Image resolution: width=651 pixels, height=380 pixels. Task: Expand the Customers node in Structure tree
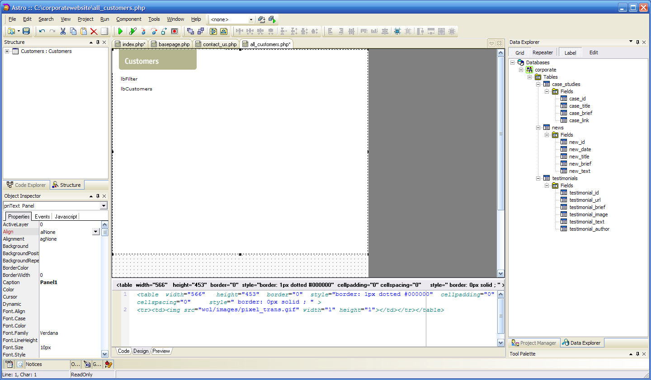[x=7, y=51]
